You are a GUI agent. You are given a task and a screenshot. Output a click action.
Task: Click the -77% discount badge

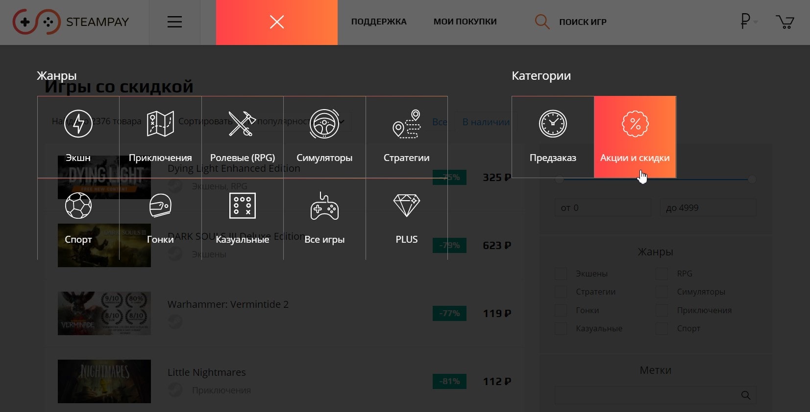pyautogui.click(x=449, y=313)
